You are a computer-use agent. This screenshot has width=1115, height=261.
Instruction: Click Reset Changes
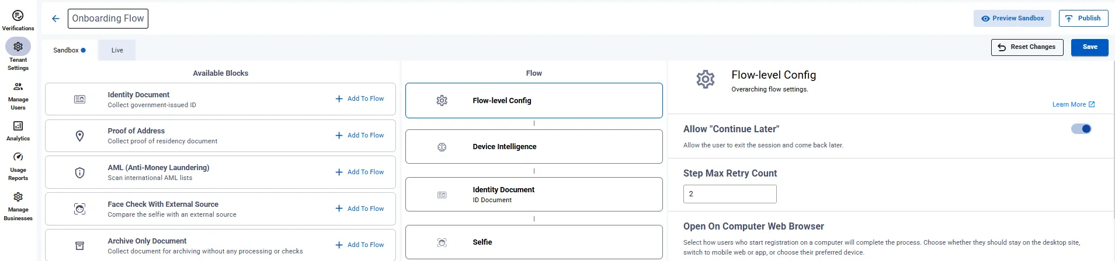tap(1027, 47)
